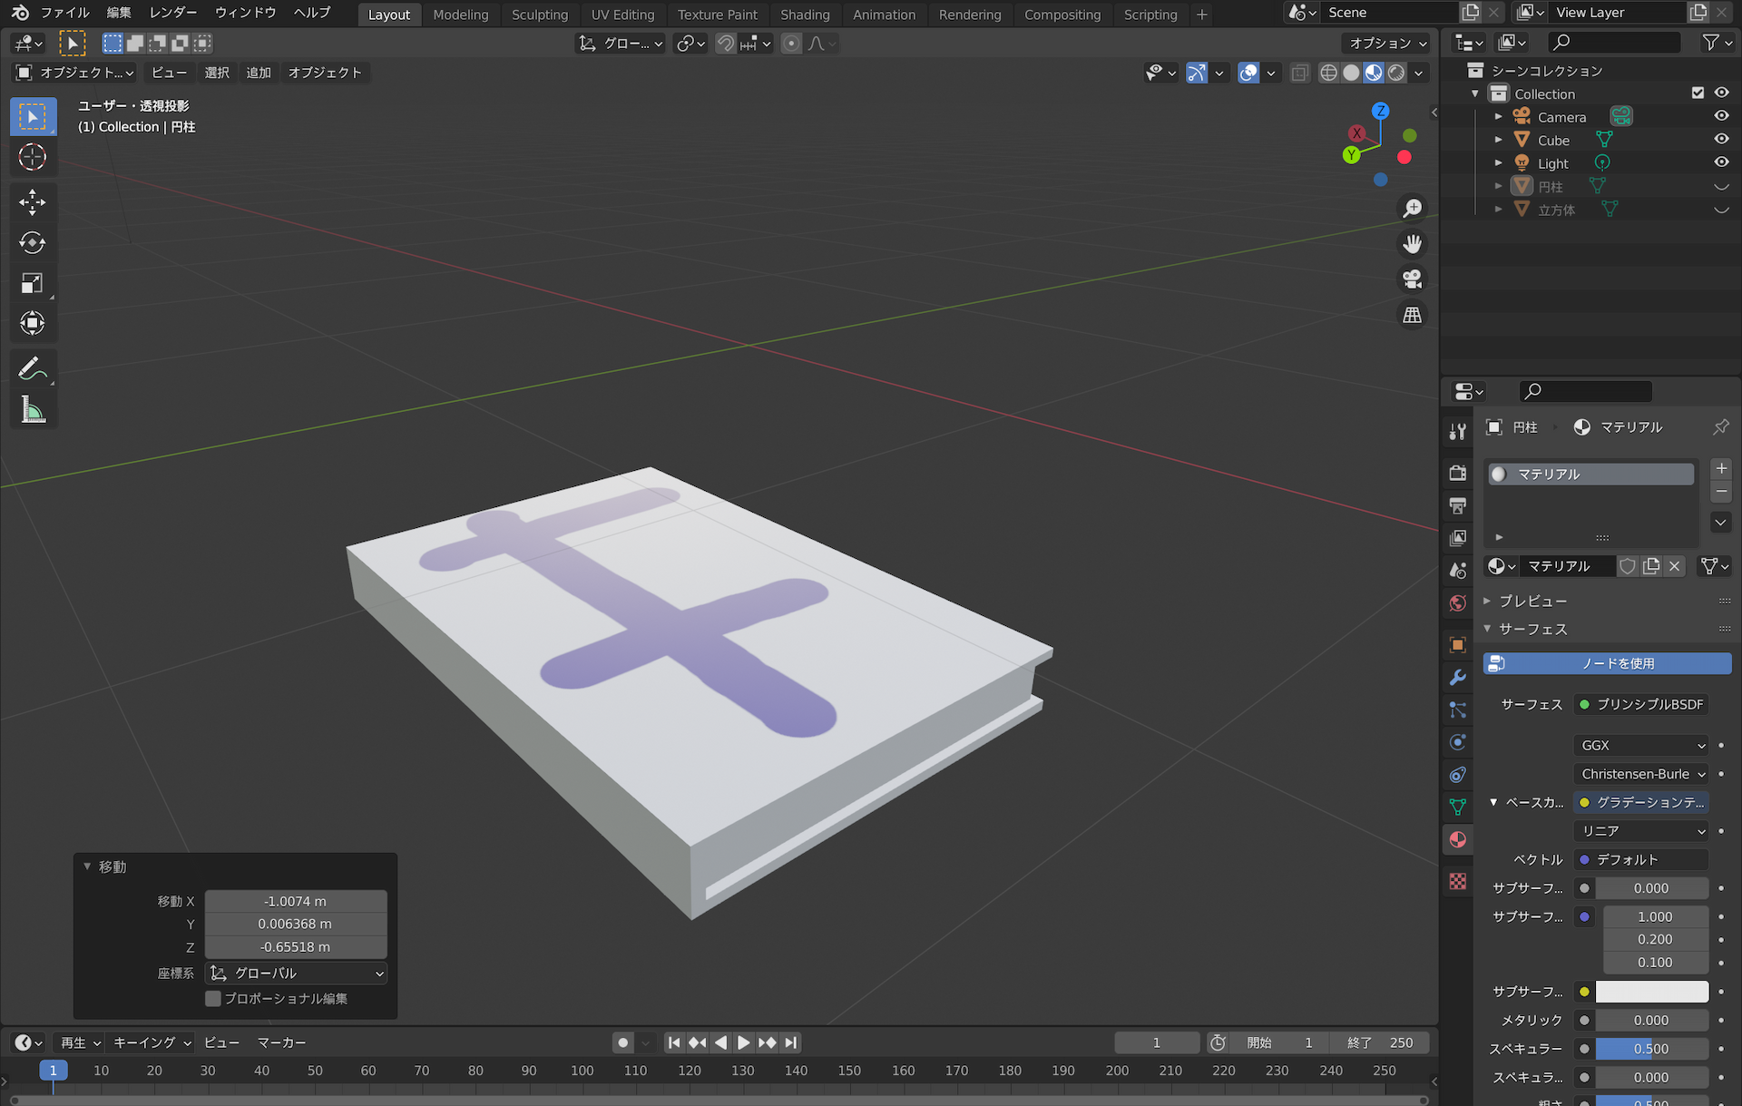The width and height of the screenshot is (1742, 1106).
Task: Open the オブジェクト mode dropdown
Action: point(75,73)
